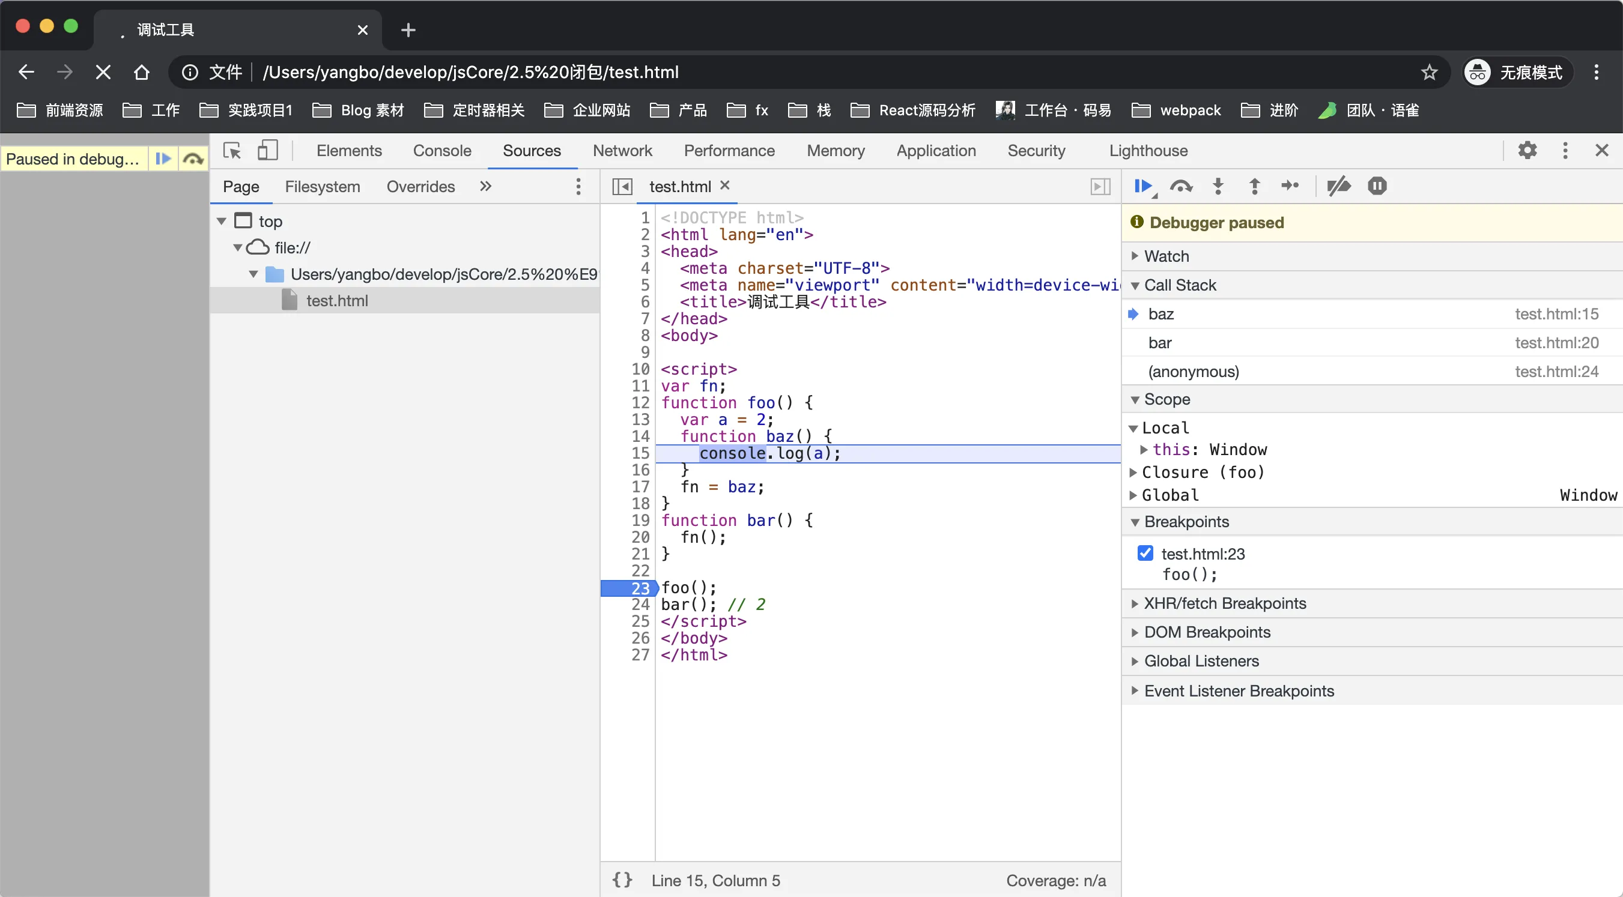Toggle pause on exceptions icon
Image resolution: width=1623 pixels, height=897 pixels.
(1377, 187)
